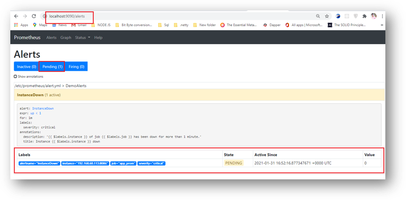This screenshot has width=406, height=200.
Task: Click the InstanceDown alert name link
Action: pos(43,109)
